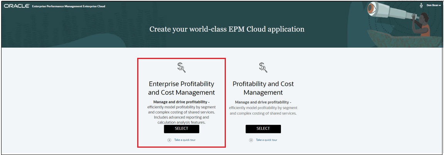Open Take a quick tour for Enterprise Profitability
Image resolution: width=444 pixels, height=155 pixels.
point(185,140)
